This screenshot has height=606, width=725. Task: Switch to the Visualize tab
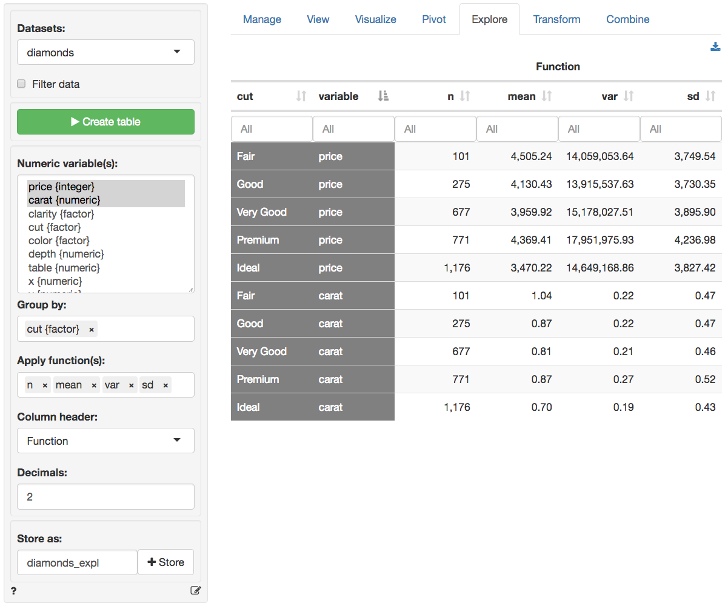coord(375,19)
